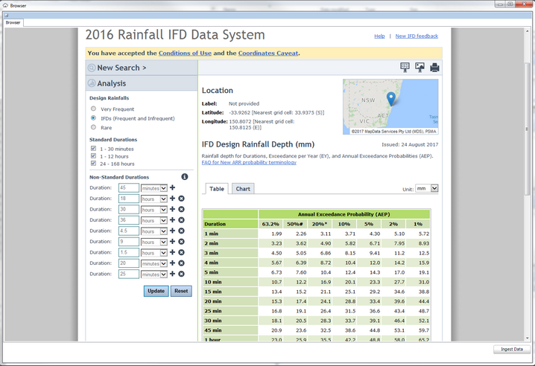Select the Very Frequent radio option
The width and height of the screenshot is (535, 366).
[94, 109]
